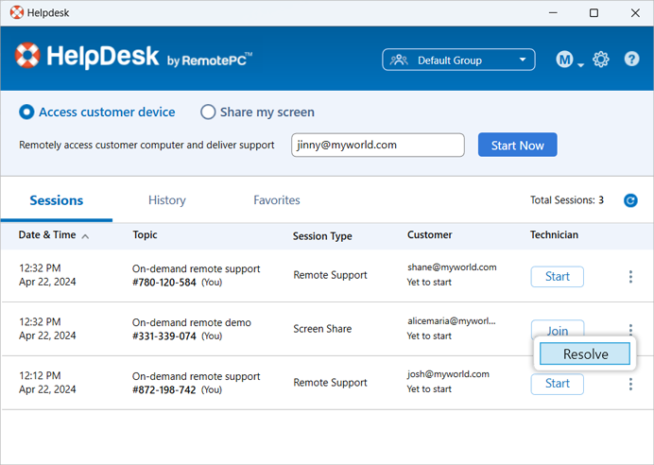Click more options for alicemaria session
This screenshot has height=465, width=654.
point(630,329)
